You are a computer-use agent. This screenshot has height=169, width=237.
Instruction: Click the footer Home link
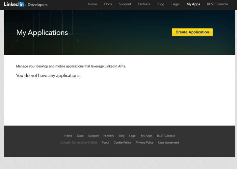(x=68, y=136)
